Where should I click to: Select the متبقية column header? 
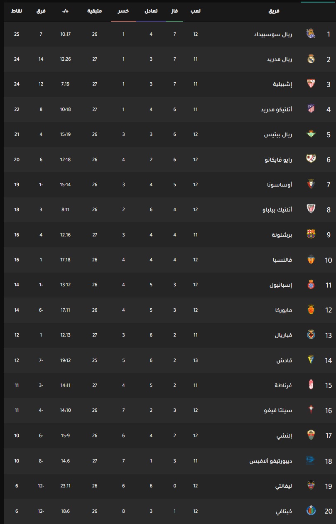[95, 11]
